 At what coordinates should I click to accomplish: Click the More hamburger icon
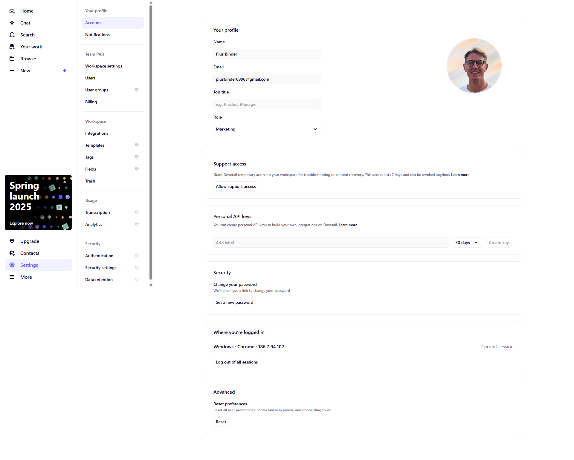[12, 277]
